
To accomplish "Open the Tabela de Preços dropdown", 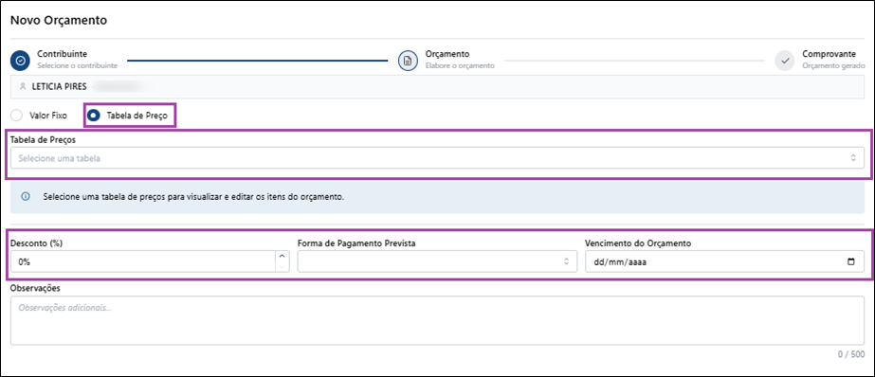I will point(438,158).
